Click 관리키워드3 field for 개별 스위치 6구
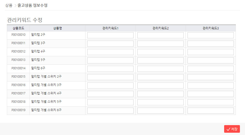This screenshot has height=135, width=245. pos(210,111)
